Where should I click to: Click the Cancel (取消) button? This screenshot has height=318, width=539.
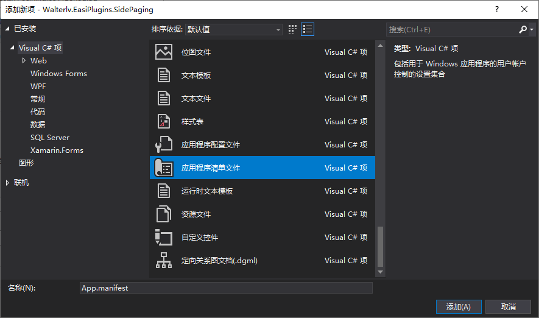(508, 306)
